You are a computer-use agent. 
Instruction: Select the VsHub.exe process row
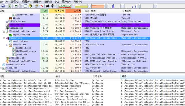75,68
